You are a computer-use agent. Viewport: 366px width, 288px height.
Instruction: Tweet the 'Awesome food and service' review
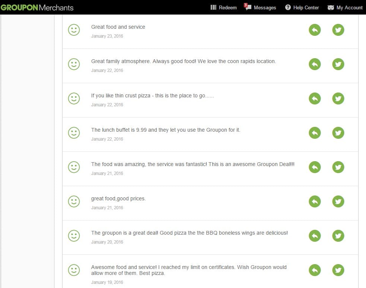pos(338,270)
